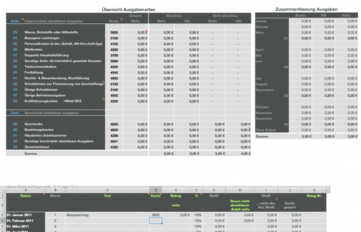The image size is (361, 232).
Task: Click the Datum column heading cell
Action: pyautogui.click(x=26, y=196)
